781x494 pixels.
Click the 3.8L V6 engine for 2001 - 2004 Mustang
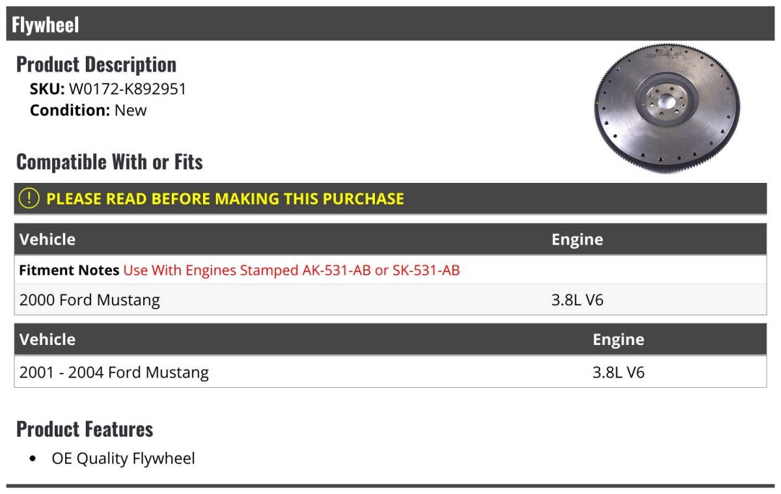click(x=618, y=372)
